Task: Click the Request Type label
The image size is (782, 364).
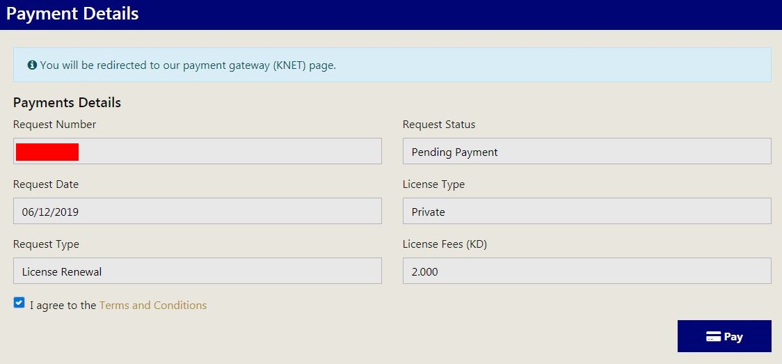Action: click(46, 244)
